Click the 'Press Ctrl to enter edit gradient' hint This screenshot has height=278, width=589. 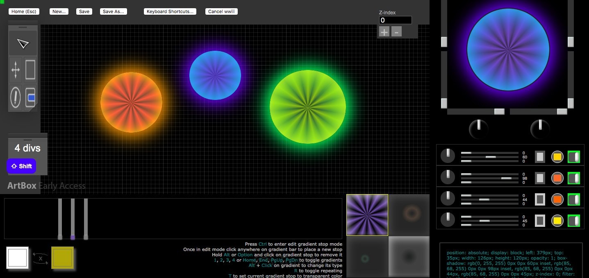tap(293, 244)
